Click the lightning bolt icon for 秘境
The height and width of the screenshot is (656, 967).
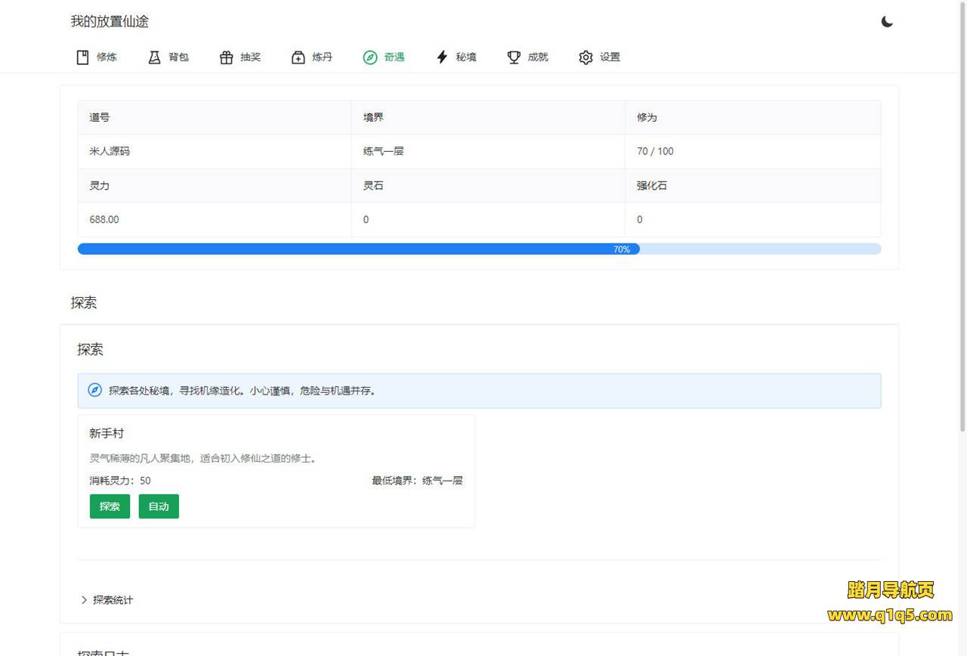(x=442, y=57)
